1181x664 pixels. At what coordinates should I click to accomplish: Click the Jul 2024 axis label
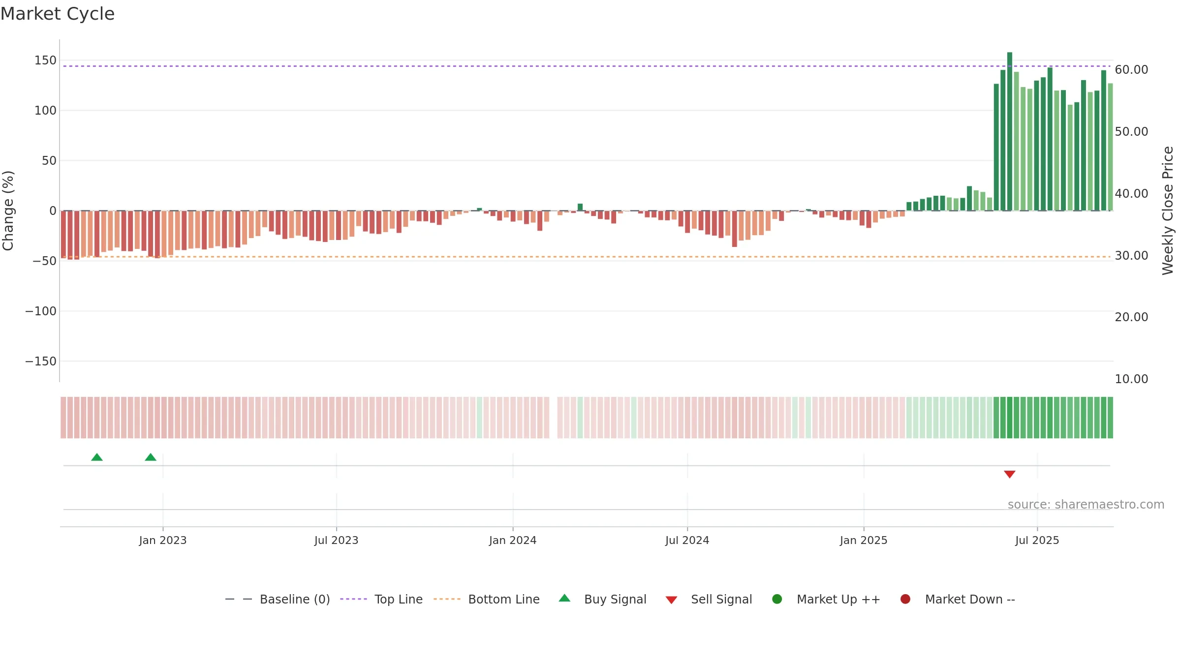(x=687, y=541)
